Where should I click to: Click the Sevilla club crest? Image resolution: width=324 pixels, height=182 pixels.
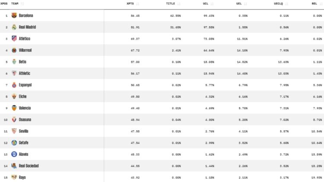coord(14,131)
